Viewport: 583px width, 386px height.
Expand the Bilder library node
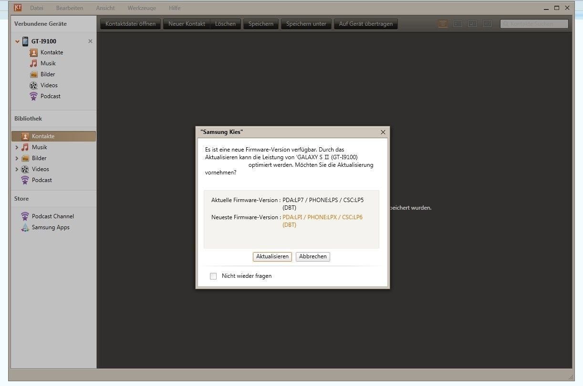[17, 158]
